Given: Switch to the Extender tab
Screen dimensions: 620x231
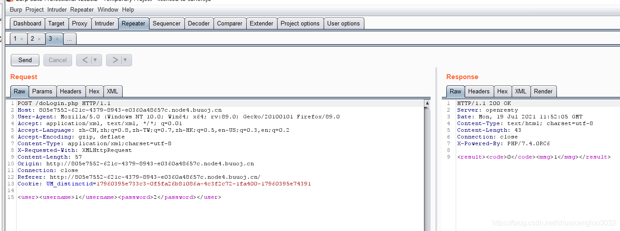Looking at the screenshot, I should [261, 23].
